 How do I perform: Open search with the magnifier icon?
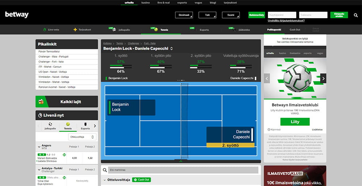(x=355, y=15)
